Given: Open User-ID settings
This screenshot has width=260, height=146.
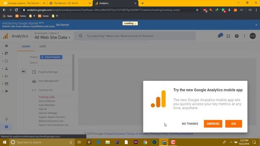Looking at the screenshot, I should pos(43,109).
